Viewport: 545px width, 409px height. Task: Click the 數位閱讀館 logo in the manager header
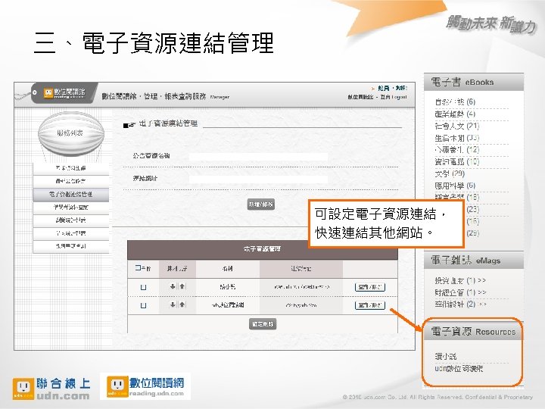point(64,93)
